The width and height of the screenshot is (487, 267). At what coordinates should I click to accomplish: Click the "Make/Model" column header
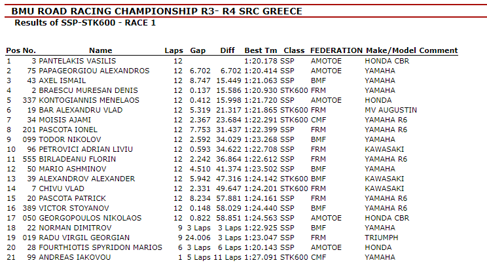390,50
